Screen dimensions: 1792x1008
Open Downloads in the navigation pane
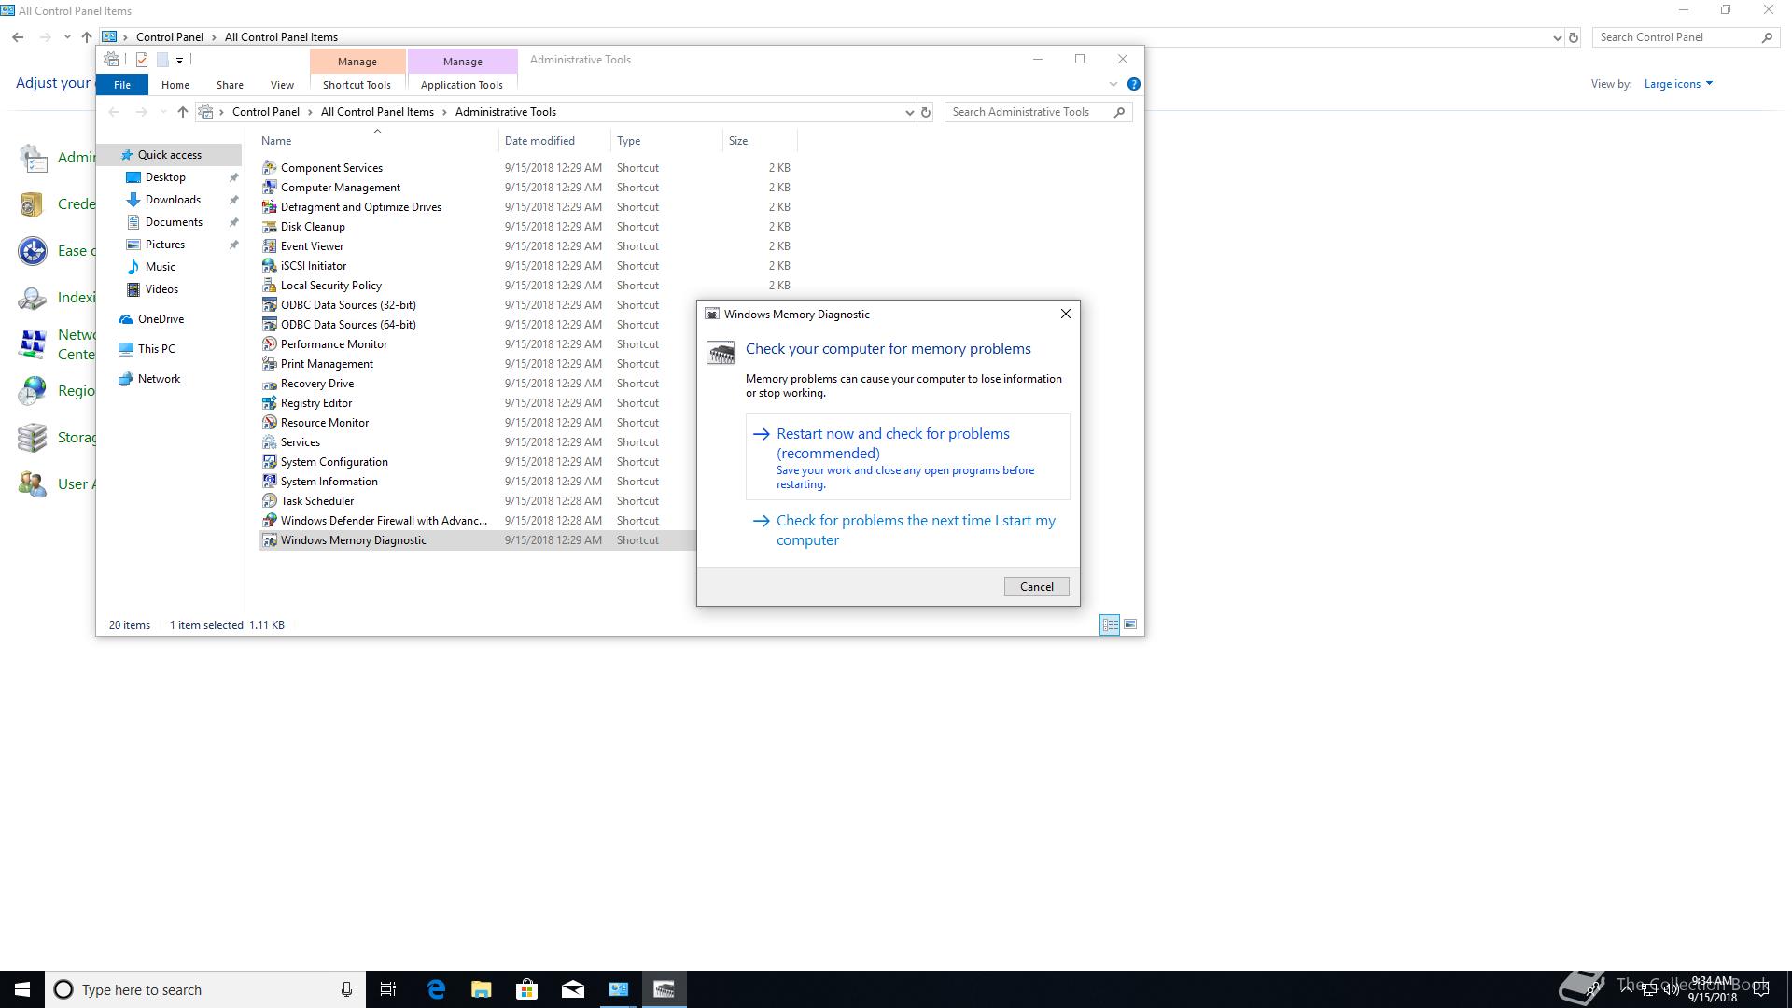(x=173, y=200)
